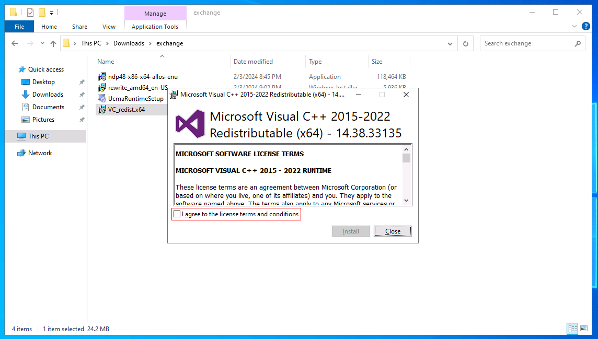Check the license terms agreement checkbox

[177, 214]
